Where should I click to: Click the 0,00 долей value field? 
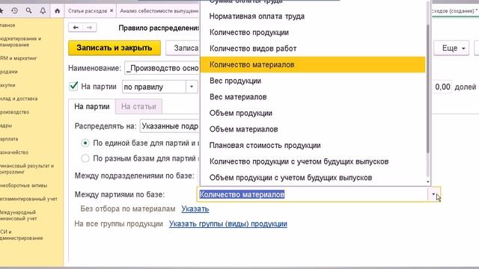pyautogui.click(x=442, y=87)
